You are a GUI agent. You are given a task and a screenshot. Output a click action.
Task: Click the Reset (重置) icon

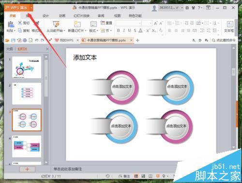[x=103, y=23]
